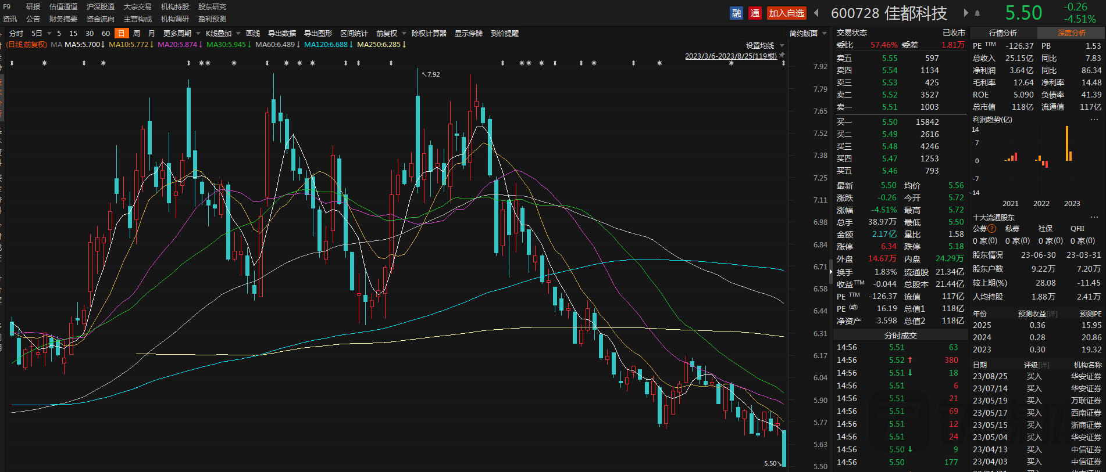Image resolution: width=1106 pixels, height=472 pixels.
Task: Click the blue 融 margin trading badge
Action: (736, 13)
